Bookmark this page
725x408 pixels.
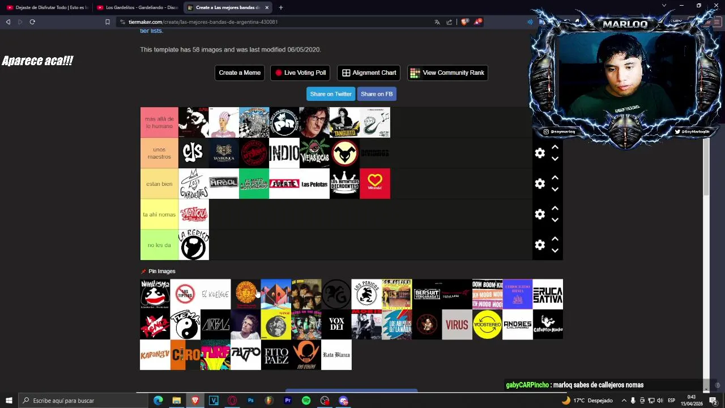[x=107, y=22]
